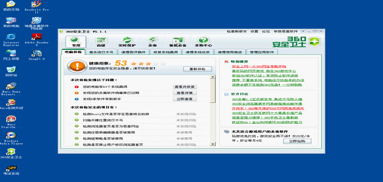Open the link 铁证如山:金山如何破坏360
The width and height of the screenshot is (383, 182).
click(x=267, y=122)
